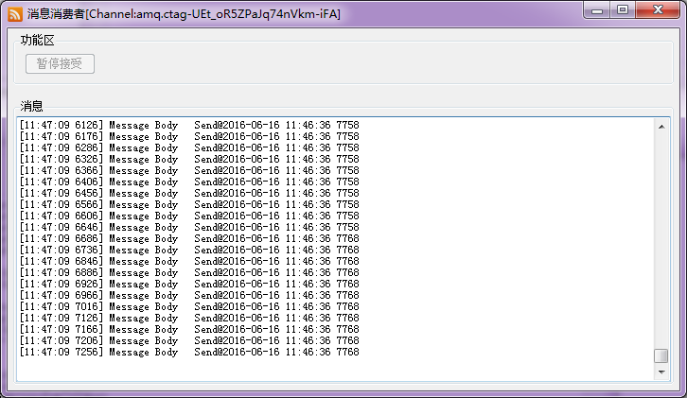687x398 pixels.
Task: Click the log line timestamped 11:47:09 6126
Action: point(189,125)
